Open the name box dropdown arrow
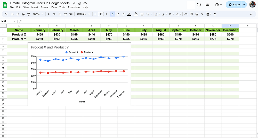The height and width of the screenshot is (138, 258). point(14,21)
